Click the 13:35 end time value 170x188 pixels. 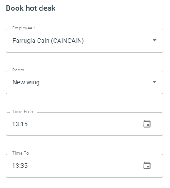coord(20,166)
